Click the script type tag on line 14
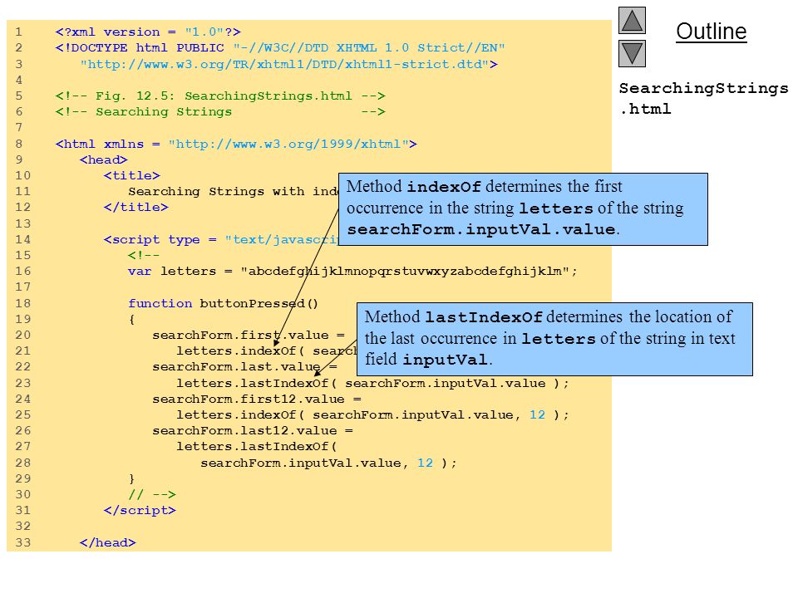The width and height of the screenshot is (798, 598). (x=221, y=239)
